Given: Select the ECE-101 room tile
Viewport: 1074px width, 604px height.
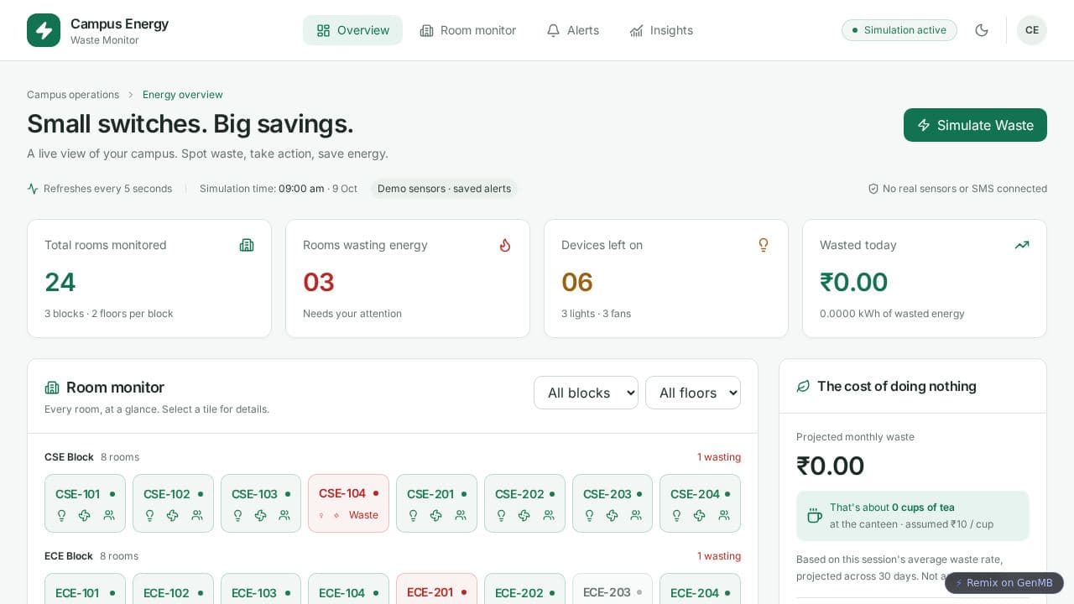Looking at the screenshot, I should point(85,589).
